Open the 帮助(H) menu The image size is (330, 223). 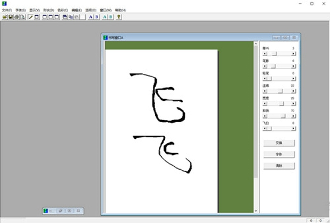coord(120,10)
